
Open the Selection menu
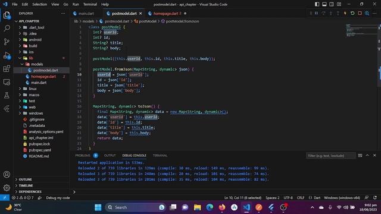(x=40, y=4)
